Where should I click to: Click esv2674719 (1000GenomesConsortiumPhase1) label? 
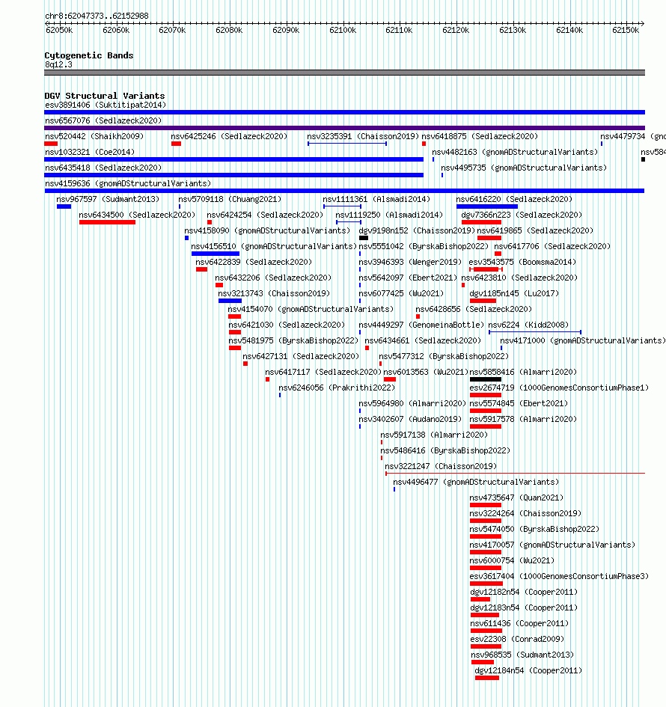[x=559, y=388]
